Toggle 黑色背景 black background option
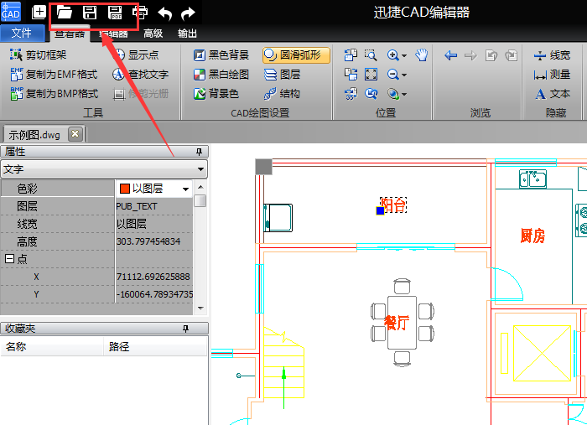 click(x=221, y=55)
